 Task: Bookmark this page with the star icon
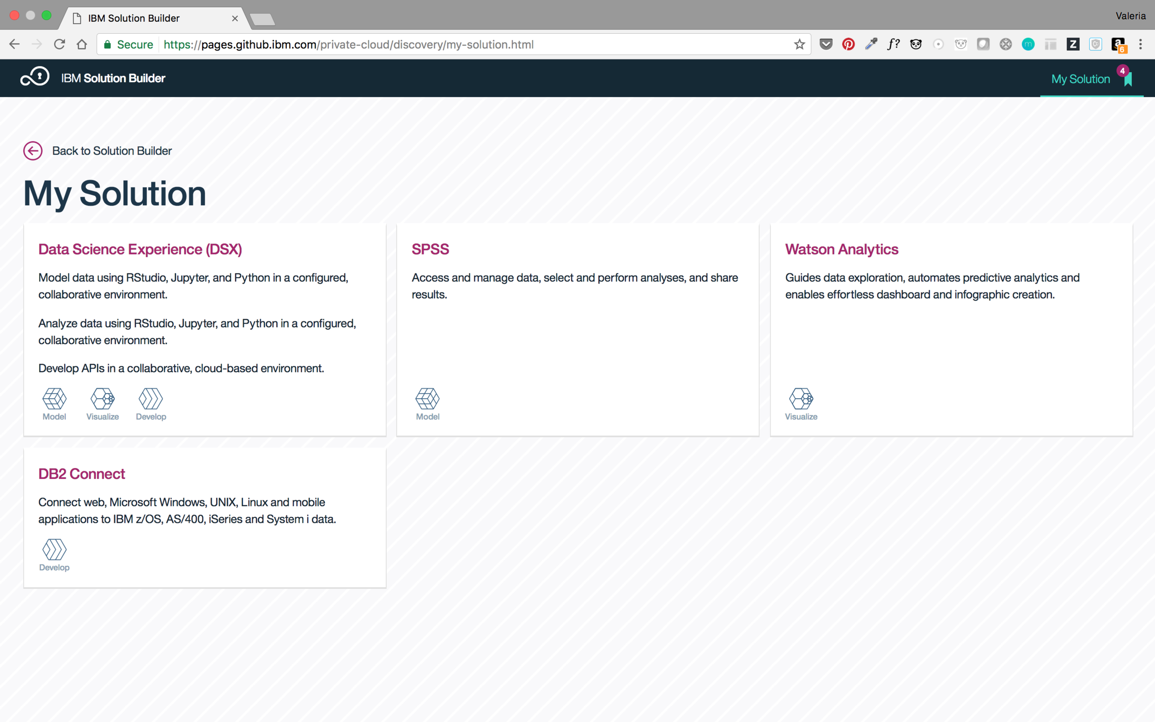[799, 44]
